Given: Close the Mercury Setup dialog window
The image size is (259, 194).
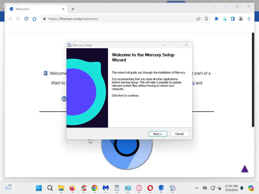Looking at the screenshot, I should tap(186, 45).
